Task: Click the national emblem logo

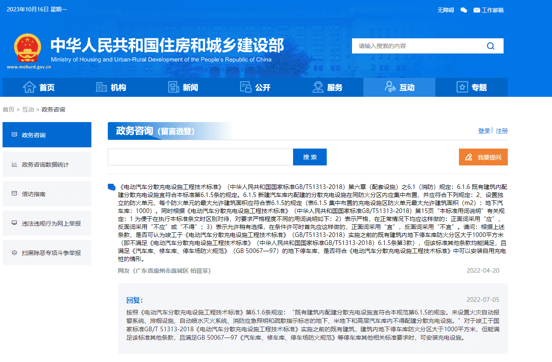Action: point(27,48)
